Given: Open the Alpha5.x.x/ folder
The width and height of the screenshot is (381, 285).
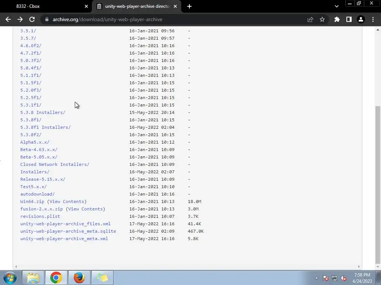Looking at the screenshot, I should pyautogui.click(x=35, y=142).
